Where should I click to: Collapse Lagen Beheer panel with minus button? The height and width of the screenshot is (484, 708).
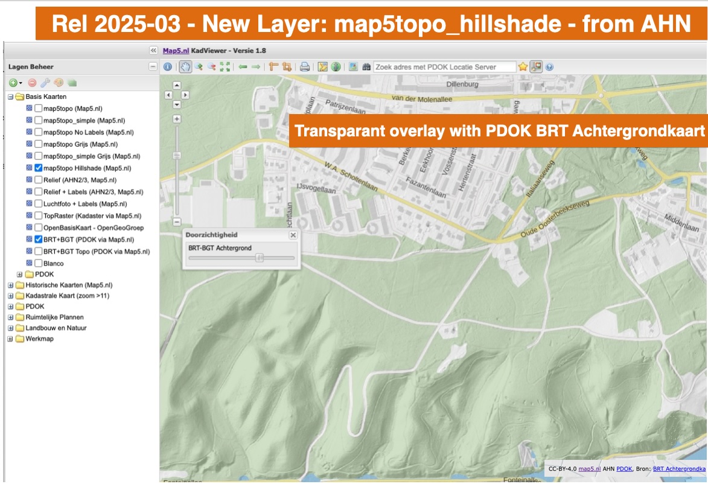[x=153, y=67]
